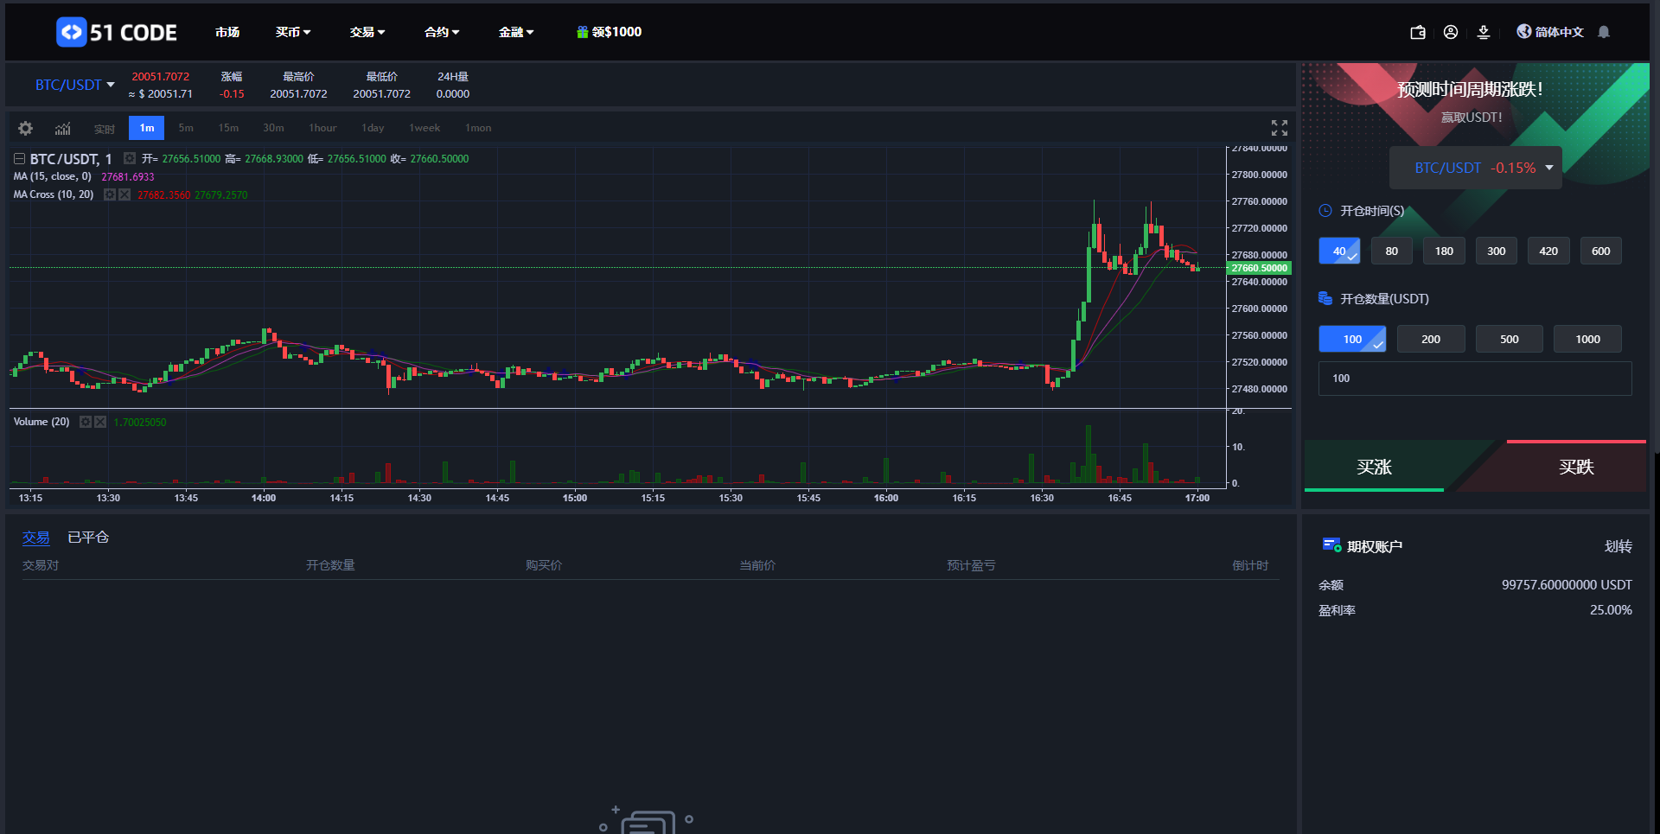Switch to the 已平仓 tab
The width and height of the screenshot is (1660, 834).
click(88, 538)
